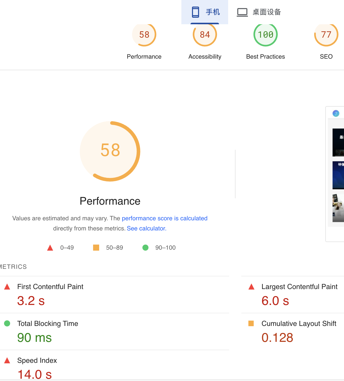Image resolution: width=344 pixels, height=381 pixels.
Task: Click the Performance score gauge showing 58
Action: point(144,35)
